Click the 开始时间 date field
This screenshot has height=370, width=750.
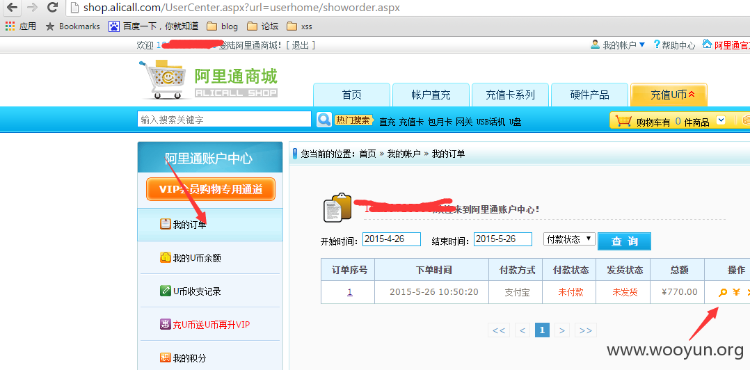(391, 239)
